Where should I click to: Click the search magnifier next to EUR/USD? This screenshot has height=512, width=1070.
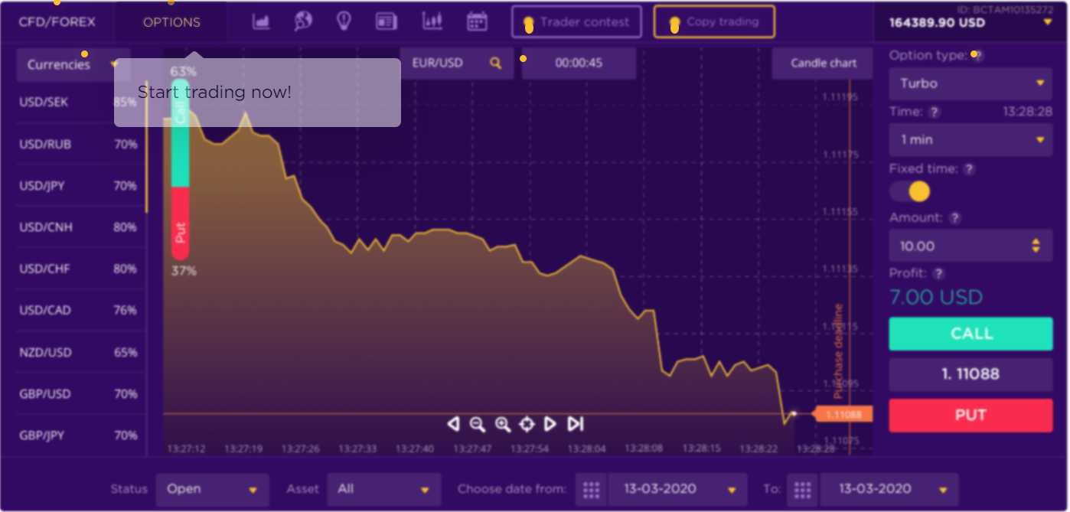496,63
